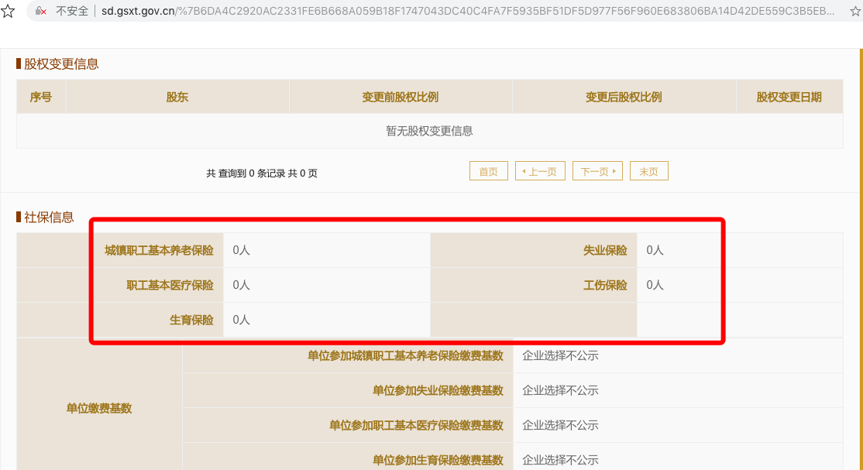Click the 单位缴费基数 row group label
This screenshot has height=470, width=863.
99,408
